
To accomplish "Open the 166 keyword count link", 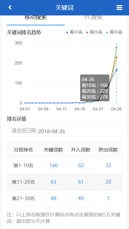I will coord(54,165).
